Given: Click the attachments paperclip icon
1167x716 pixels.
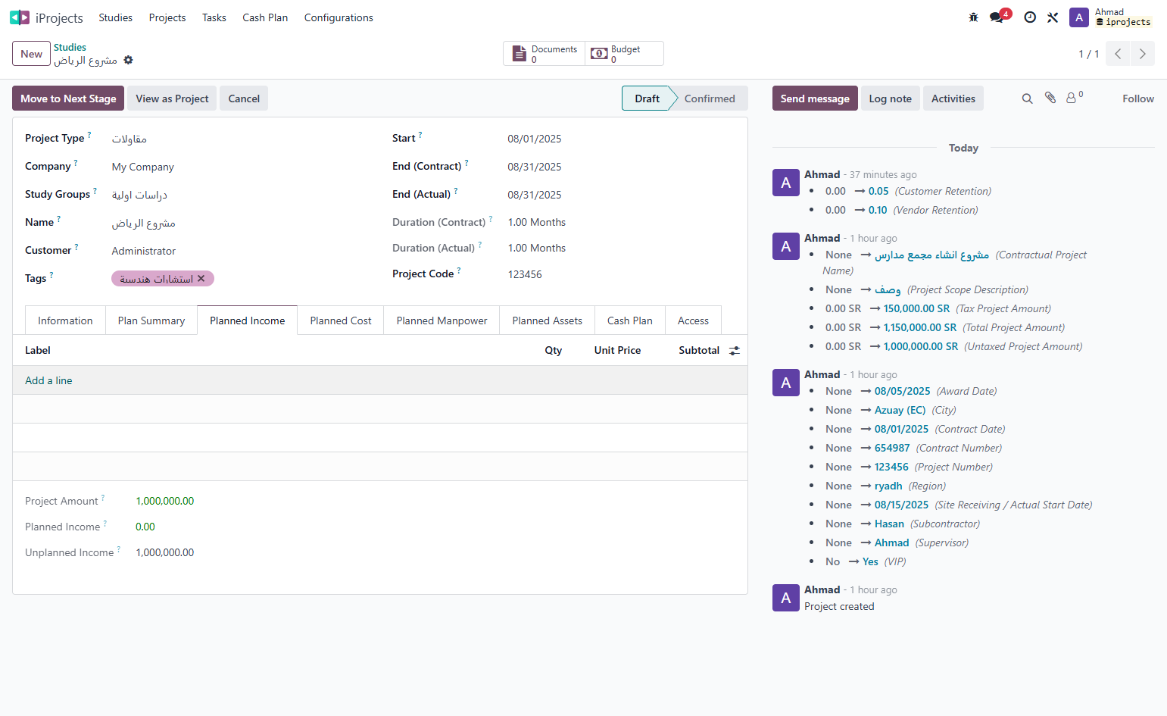Looking at the screenshot, I should click(1050, 98).
